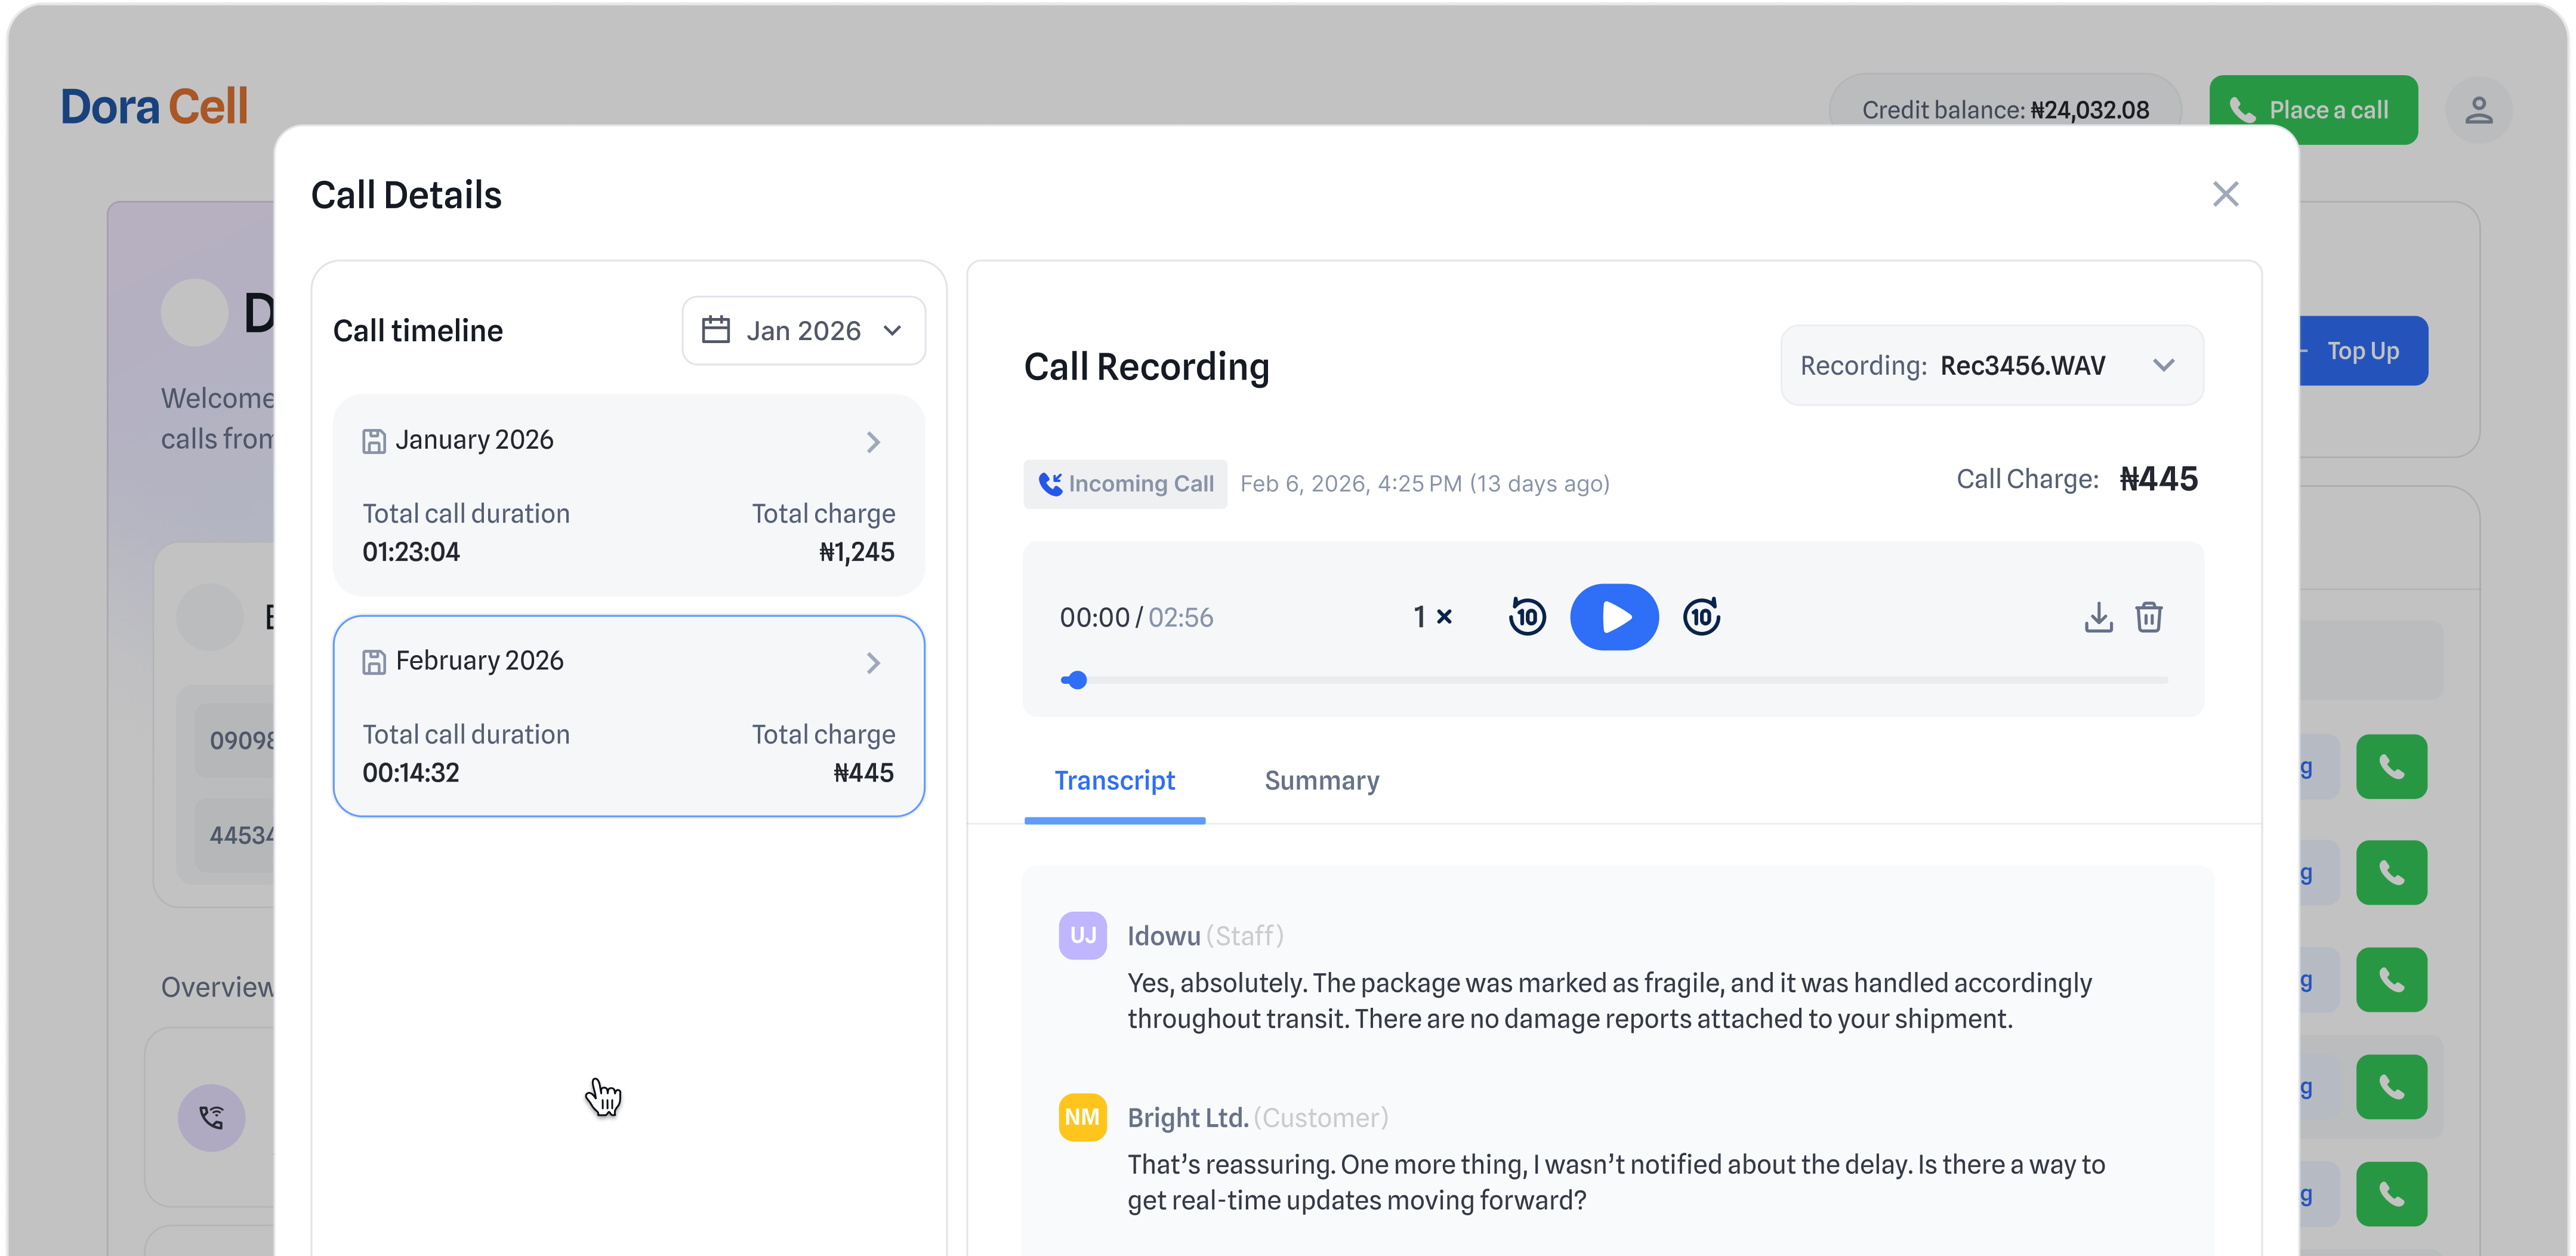Click the calendar icon in month picker

click(716, 330)
